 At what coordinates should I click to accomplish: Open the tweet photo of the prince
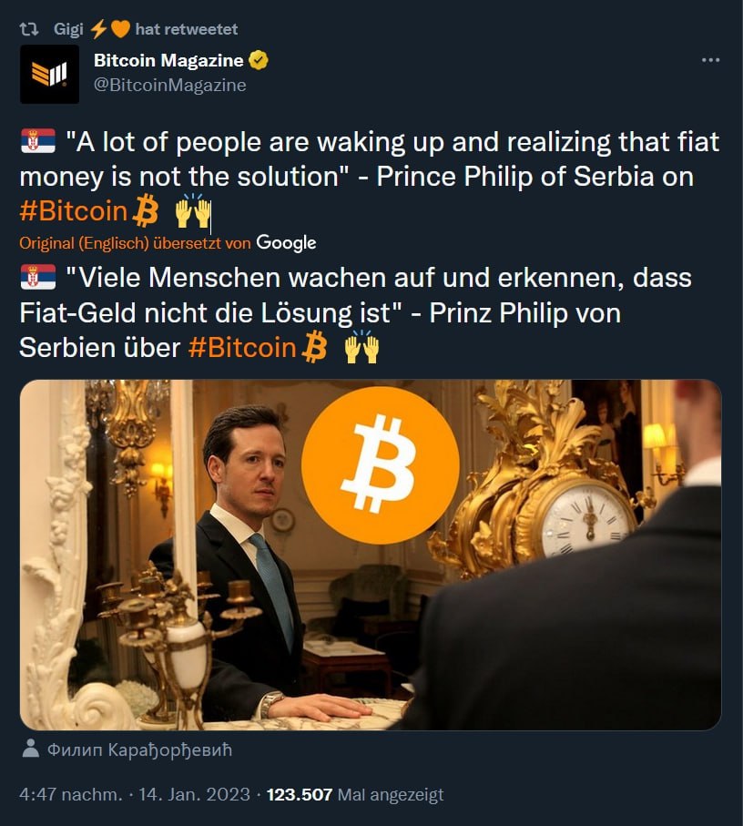click(x=371, y=555)
